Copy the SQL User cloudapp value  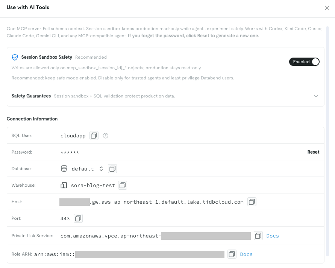94,136
